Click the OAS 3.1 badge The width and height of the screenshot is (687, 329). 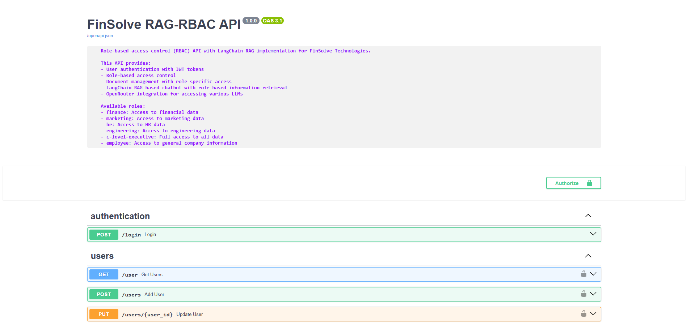coord(272,21)
